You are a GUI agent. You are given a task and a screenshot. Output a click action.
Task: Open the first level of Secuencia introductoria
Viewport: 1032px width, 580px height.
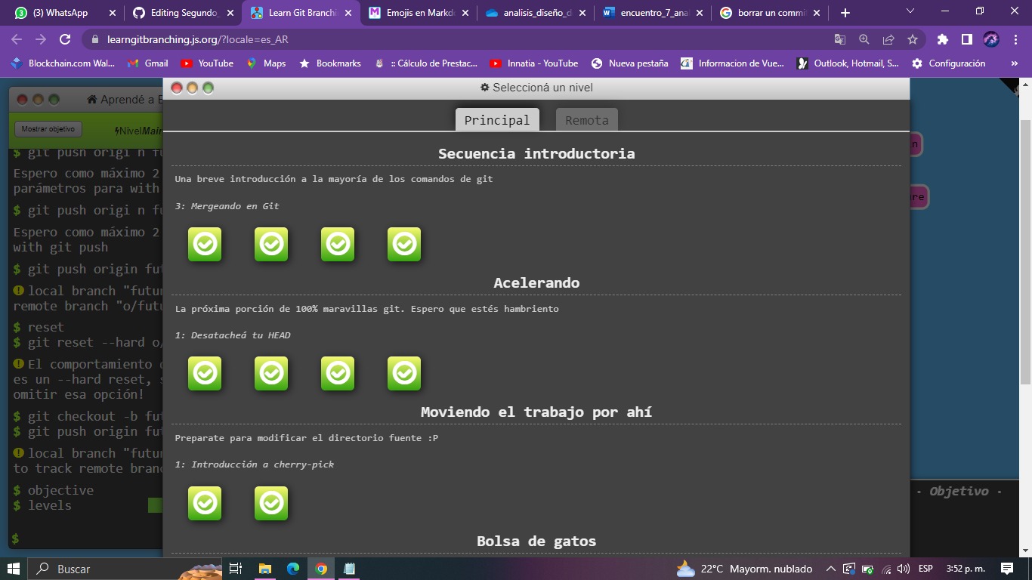(x=205, y=243)
